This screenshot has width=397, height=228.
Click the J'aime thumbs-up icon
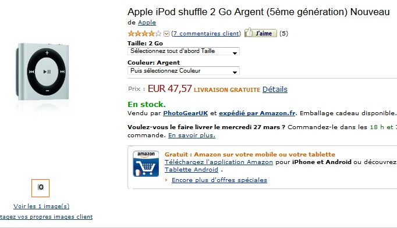[249, 33]
